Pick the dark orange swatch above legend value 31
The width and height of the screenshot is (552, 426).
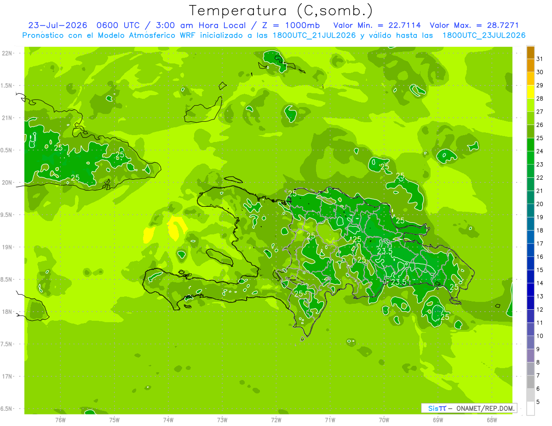coord(530,52)
